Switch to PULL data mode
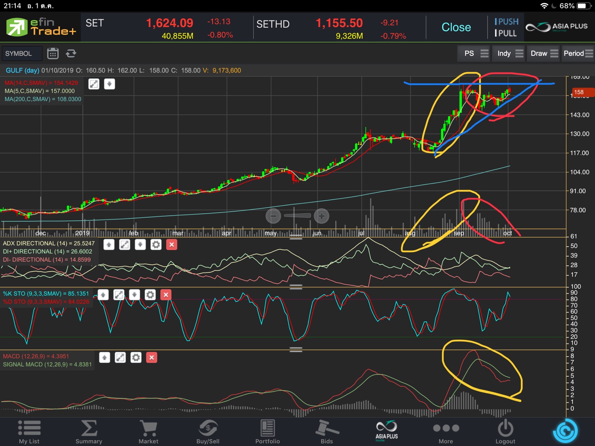 505,33
